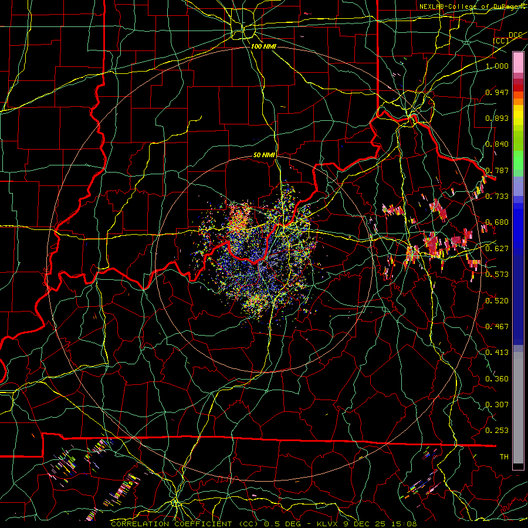Click the 0.840 scale value
This screenshot has height=528, width=528.
[x=497, y=144]
